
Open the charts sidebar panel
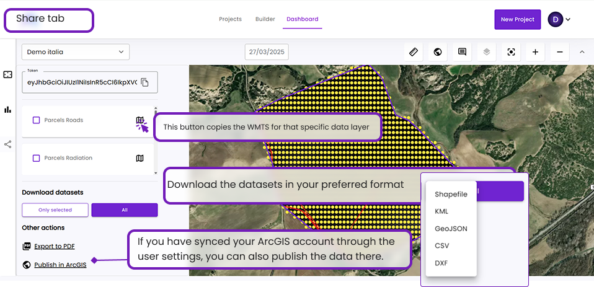point(7,110)
